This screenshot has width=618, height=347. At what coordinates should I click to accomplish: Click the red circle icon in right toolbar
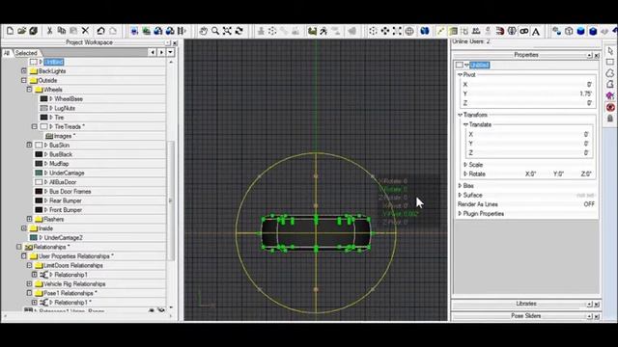610,107
